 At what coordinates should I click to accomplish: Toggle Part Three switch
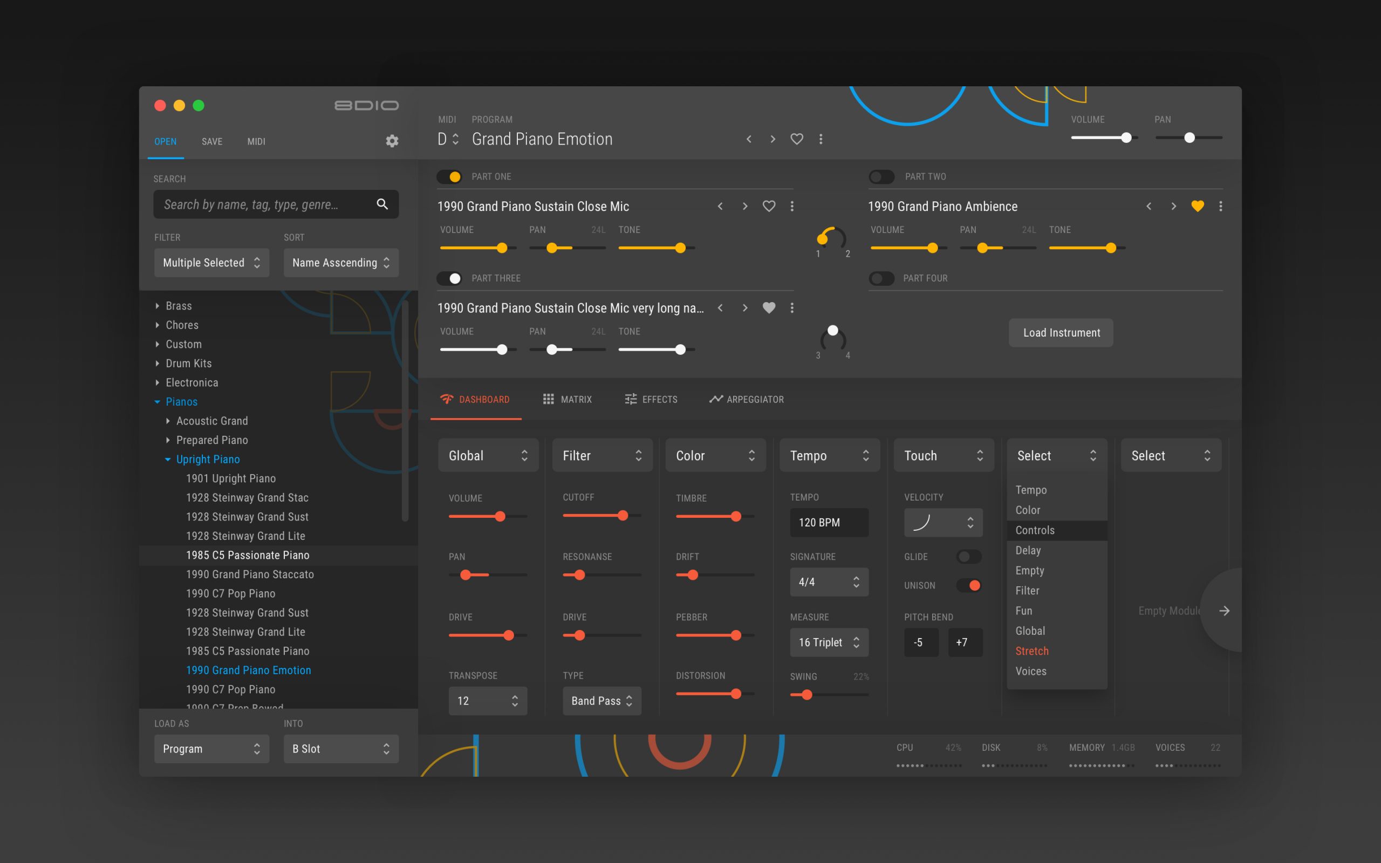click(x=449, y=278)
